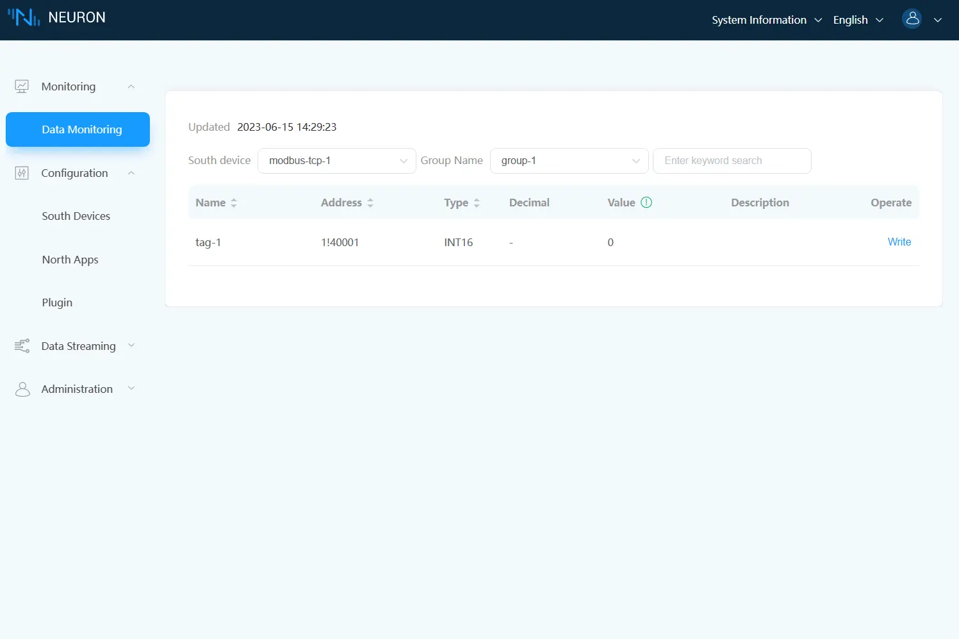Open the South device modbus-tcp-1 dropdown
Viewport: 959px width, 639px height.
[x=336, y=161]
